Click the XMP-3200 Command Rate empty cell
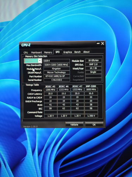The width and height of the screenshot is (132, 177). coord(91,112)
